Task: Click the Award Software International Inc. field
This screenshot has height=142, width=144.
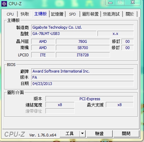Action: pos(82,71)
